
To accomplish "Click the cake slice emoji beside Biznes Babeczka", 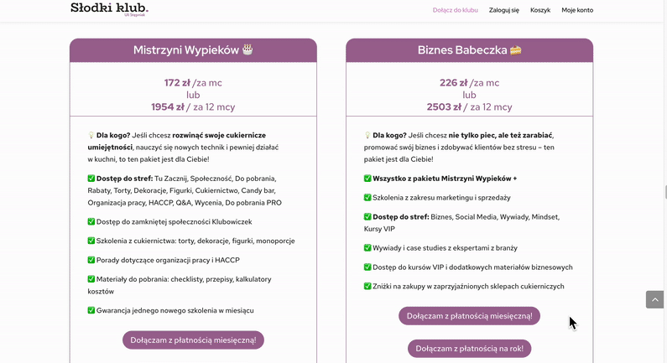I will (515, 50).
